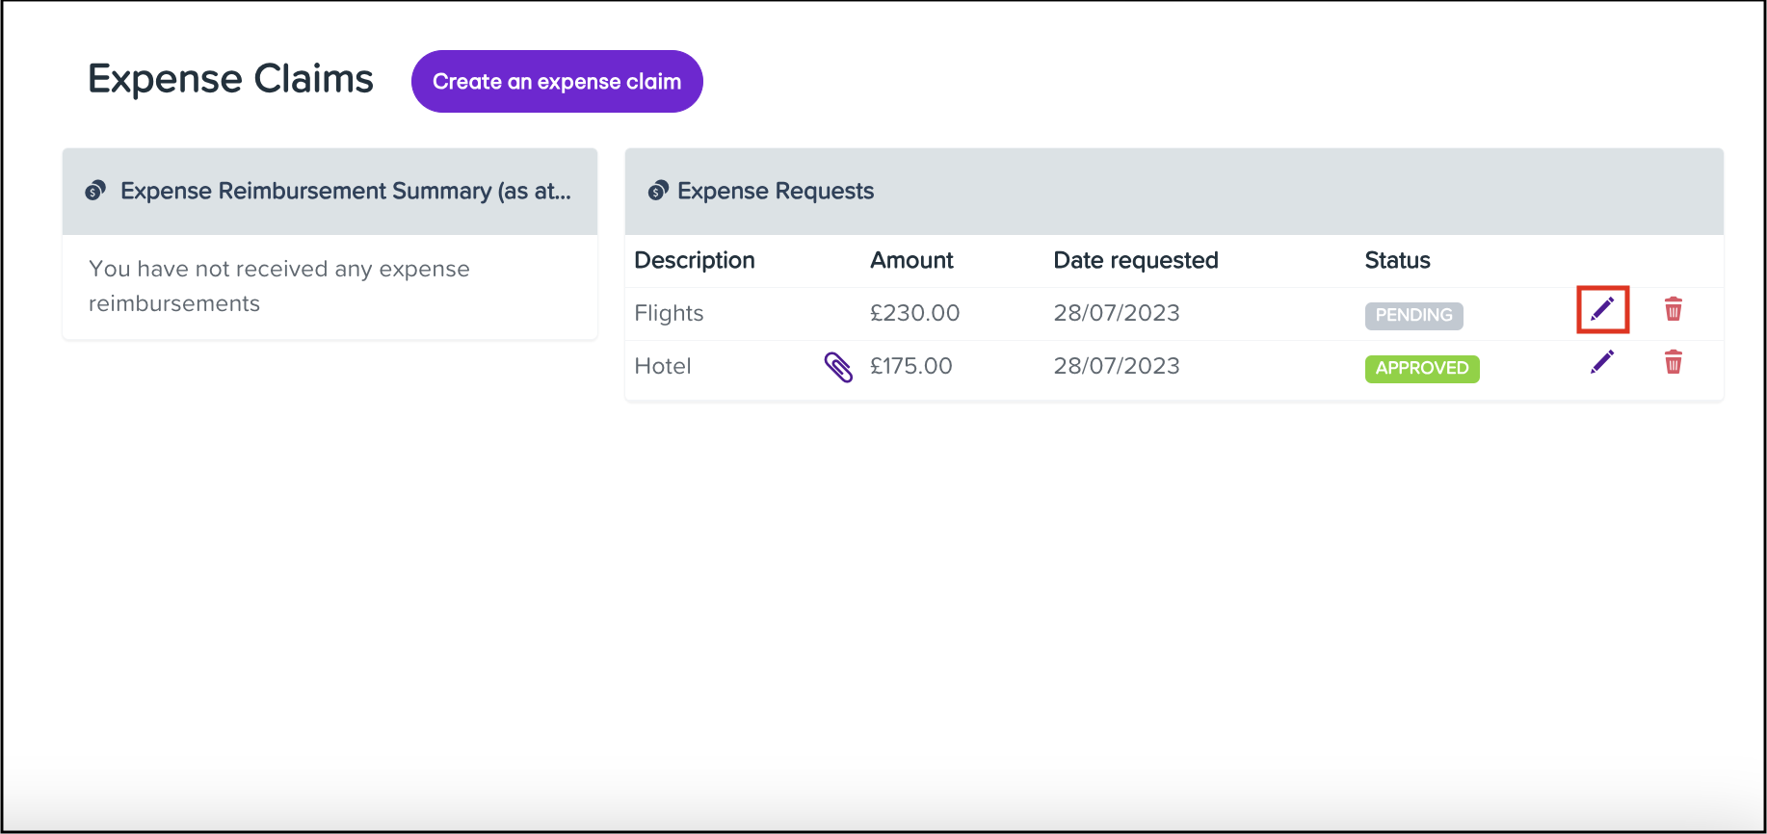Open the Hotel paperclip attachment
The image size is (1767, 834).
[838, 367]
